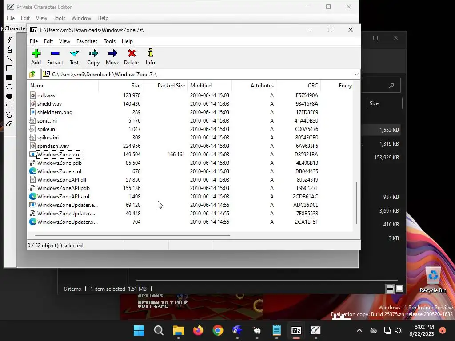The height and width of the screenshot is (341, 455).
Task: Select the Brush tool in Character Editor
Action: coord(9,50)
